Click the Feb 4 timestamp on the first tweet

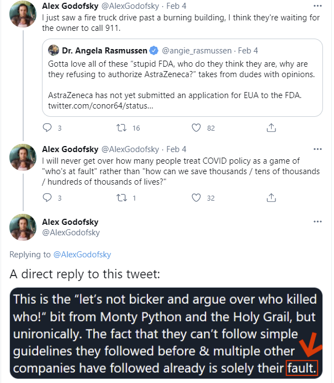coord(177,7)
